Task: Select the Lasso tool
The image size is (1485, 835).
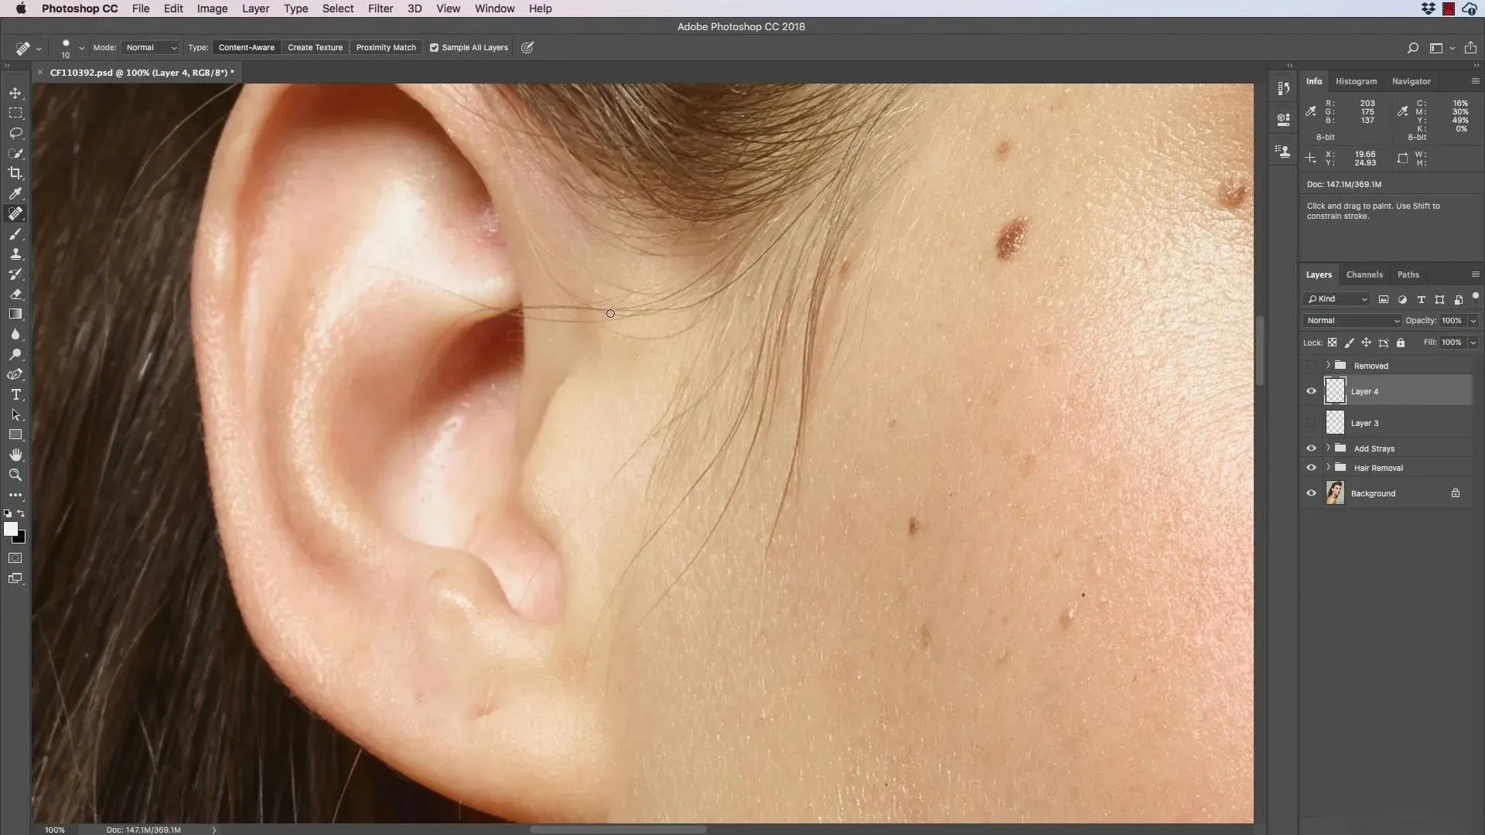Action: click(x=15, y=133)
